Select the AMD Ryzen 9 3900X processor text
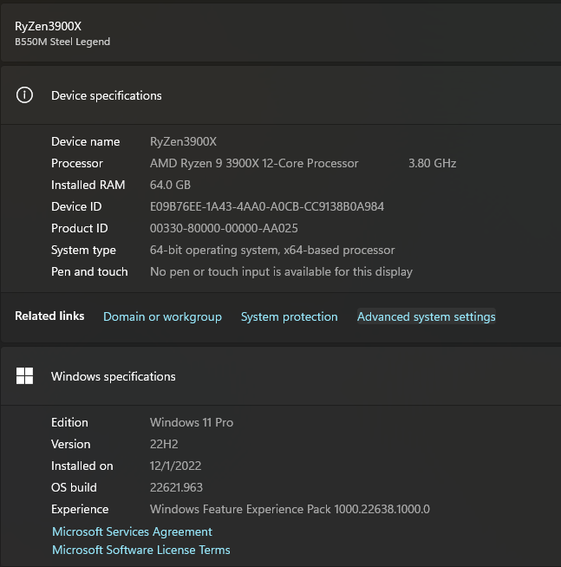Screen dimensions: 561x567 pos(254,163)
